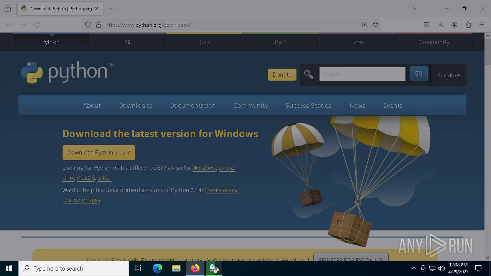The image size is (491, 276).
Task: Select the Community top tab
Action: coord(434,42)
